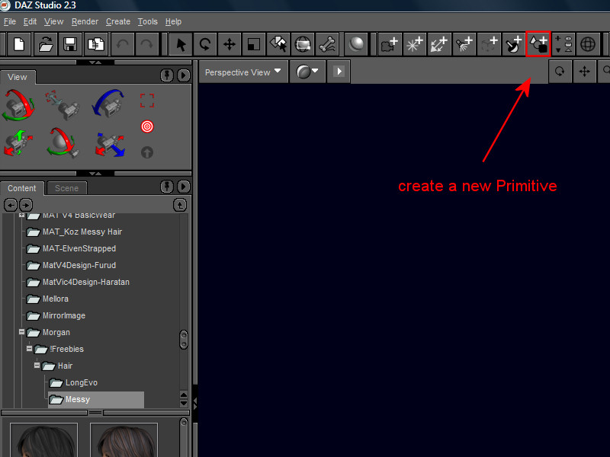
Task: Collapse the !Freebies folder
Action: point(29,349)
